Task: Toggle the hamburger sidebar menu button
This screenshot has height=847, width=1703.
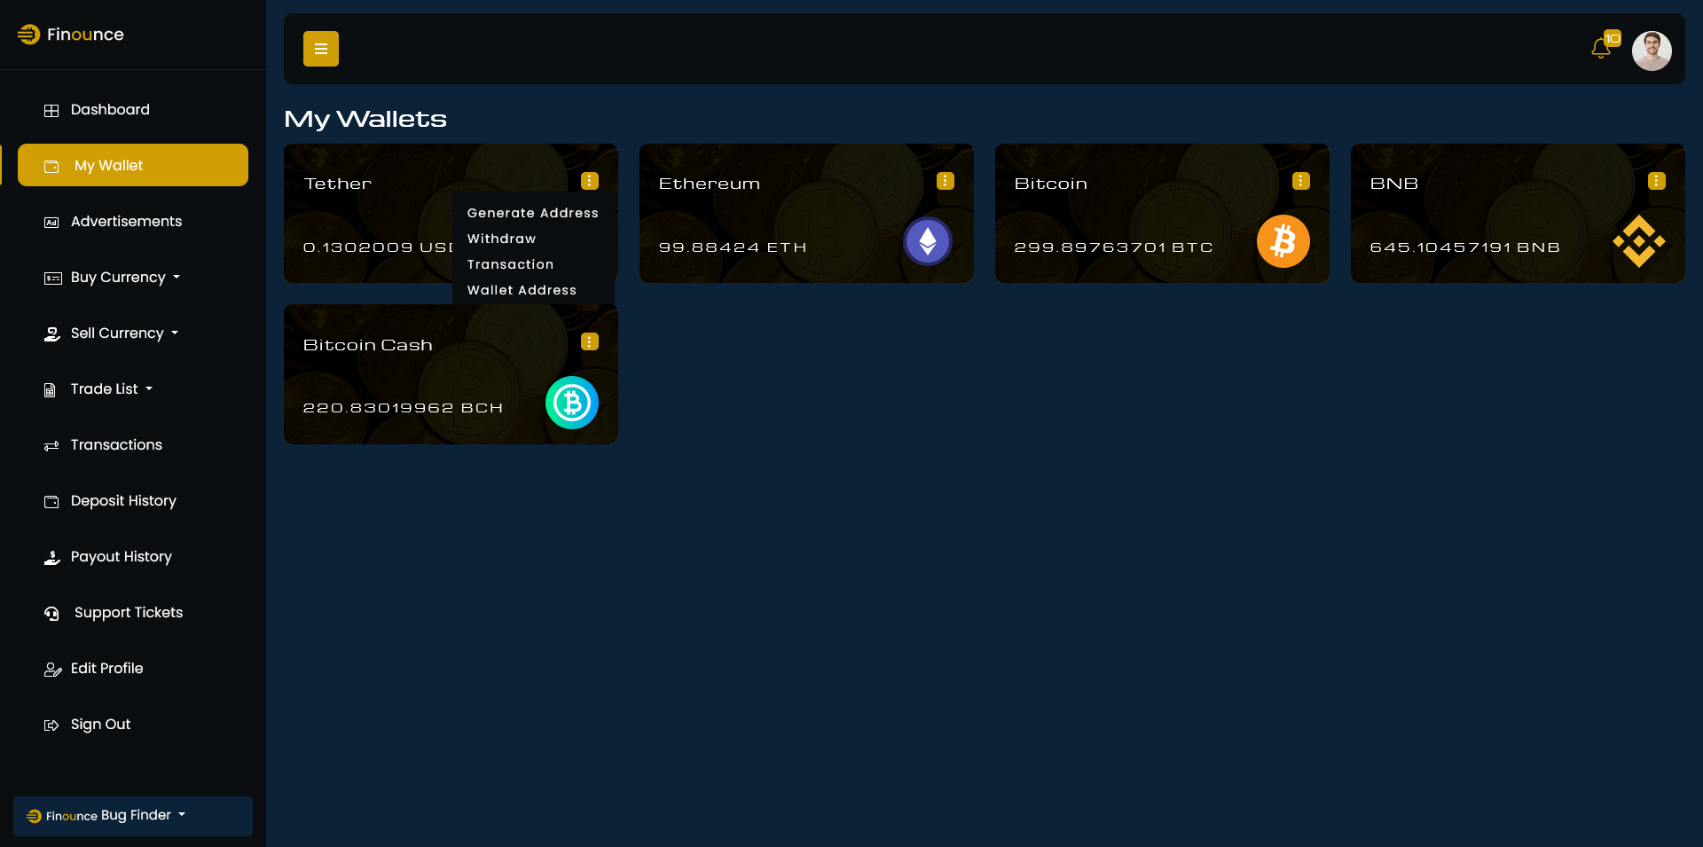Action: click(321, 49)
